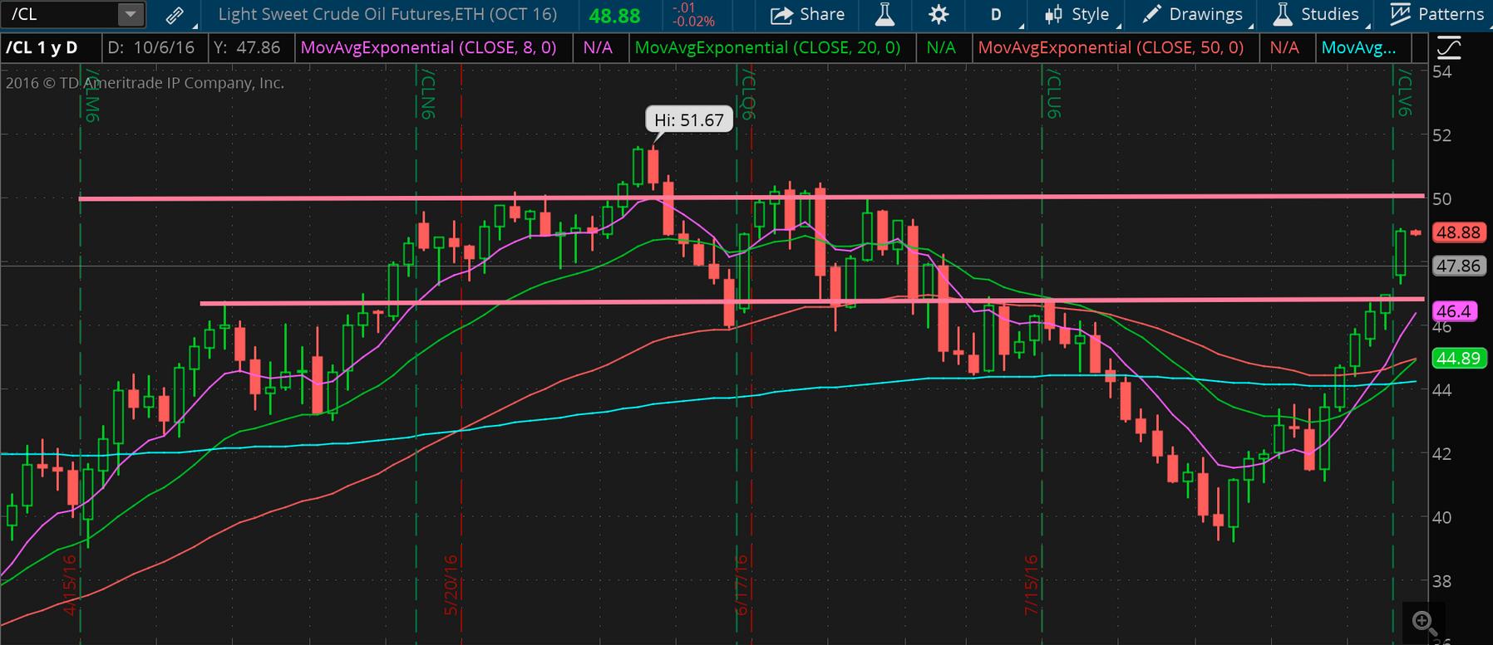Open the flask icon next to Share
The width and height of the screenshot is (1493, 645).
pyautogui.click(x=884, y=14)
